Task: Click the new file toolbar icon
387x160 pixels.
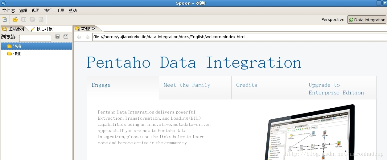Action: click(x=4, y=19)
